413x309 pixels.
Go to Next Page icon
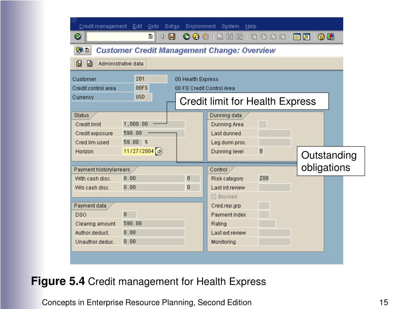pos(273,37)
